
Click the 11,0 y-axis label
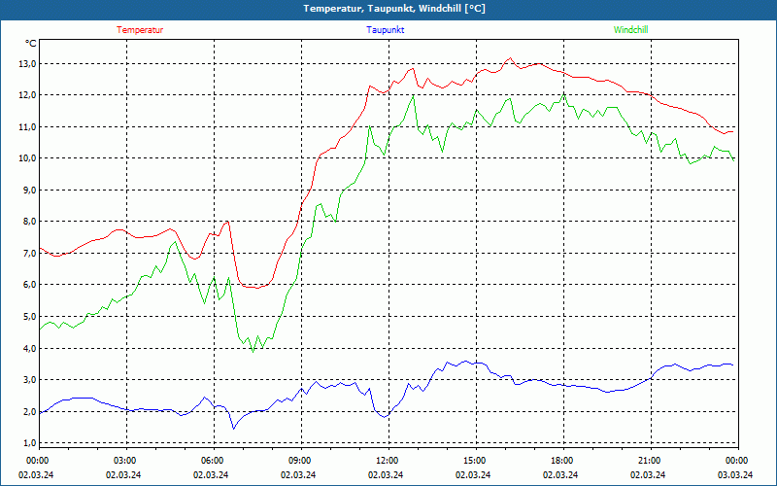[28, 127]
